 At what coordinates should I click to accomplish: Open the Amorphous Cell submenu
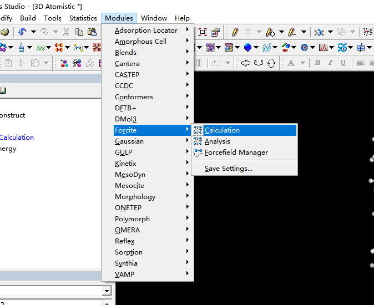pos(152,42)
